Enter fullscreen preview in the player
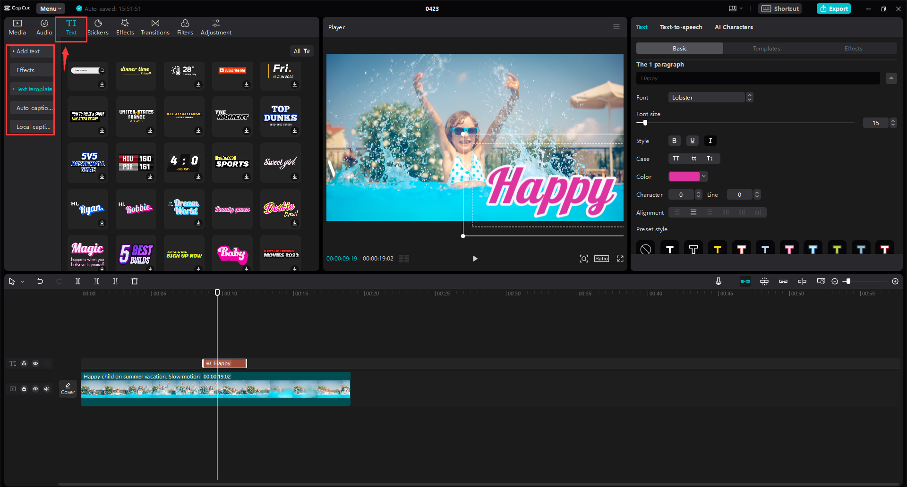The width and height of the screenshot is (907, 487). click(x=620, y=259)
